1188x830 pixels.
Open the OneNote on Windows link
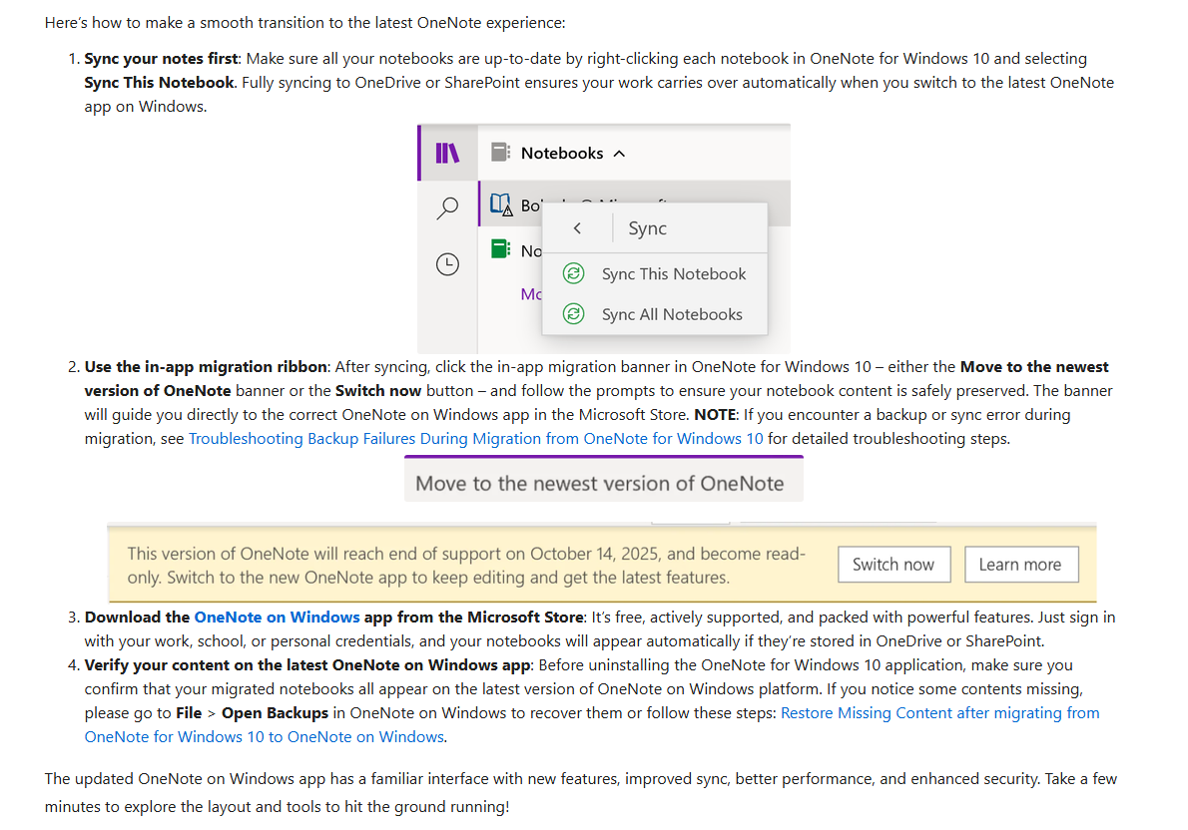[278, 618]
